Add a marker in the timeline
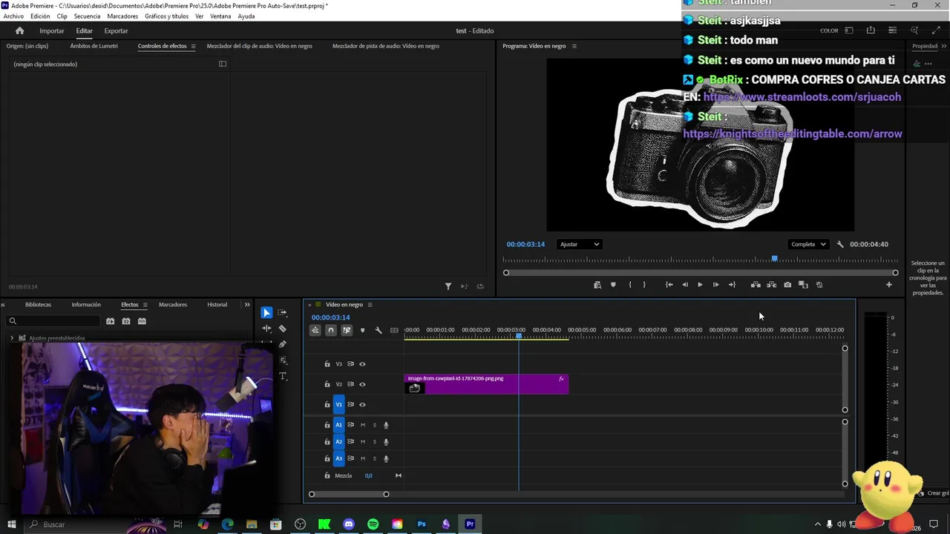This screenshot has height=534, width=950. point(362,330)
